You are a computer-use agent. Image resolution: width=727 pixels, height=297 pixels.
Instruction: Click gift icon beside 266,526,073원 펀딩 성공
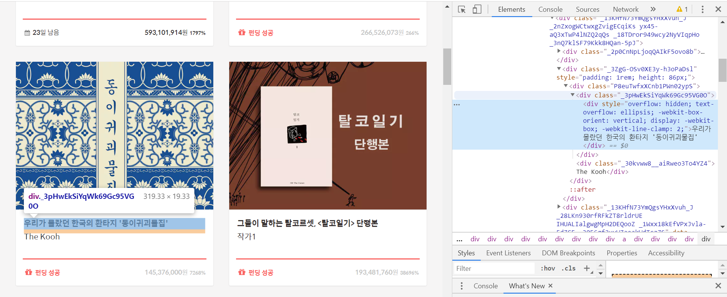coord(242,33)
